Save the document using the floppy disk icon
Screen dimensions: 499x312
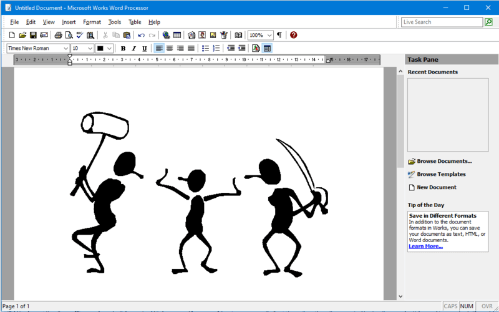click(33, 36)
